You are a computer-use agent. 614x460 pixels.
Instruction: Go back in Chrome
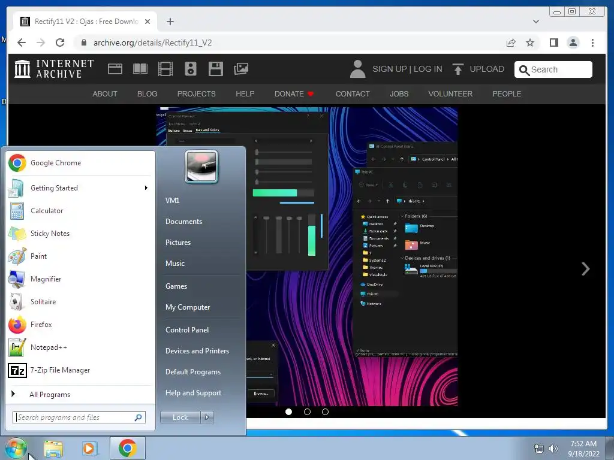tap(22, 43)
